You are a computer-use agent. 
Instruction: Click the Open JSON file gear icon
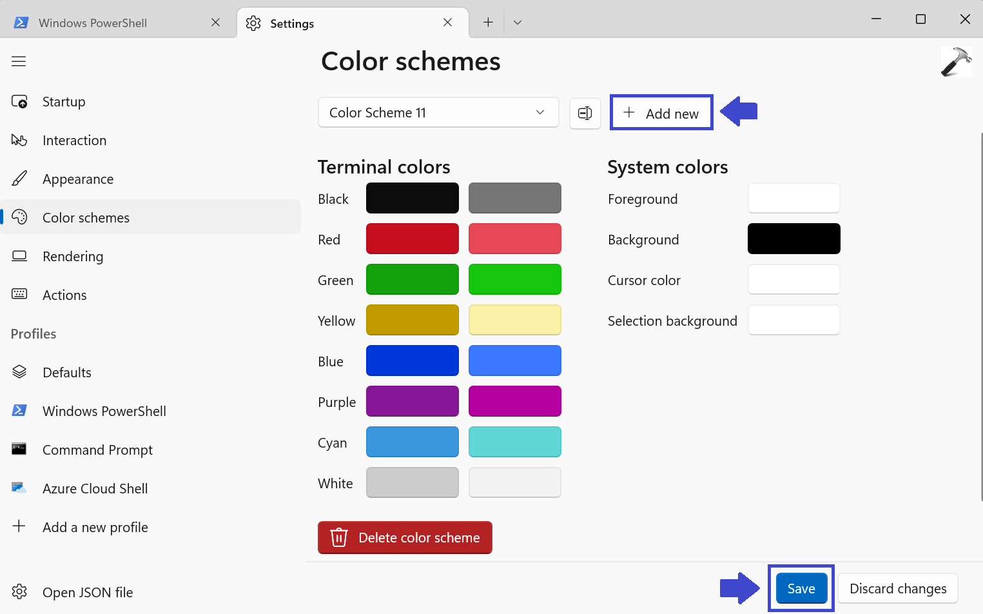19,592
